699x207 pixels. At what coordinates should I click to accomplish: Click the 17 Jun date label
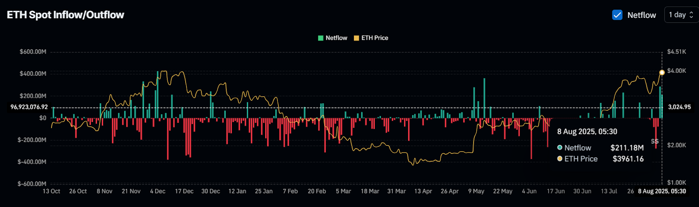coord(556,191)
